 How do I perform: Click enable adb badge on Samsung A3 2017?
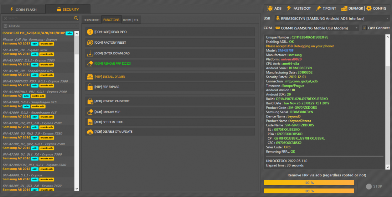(46, 44)
